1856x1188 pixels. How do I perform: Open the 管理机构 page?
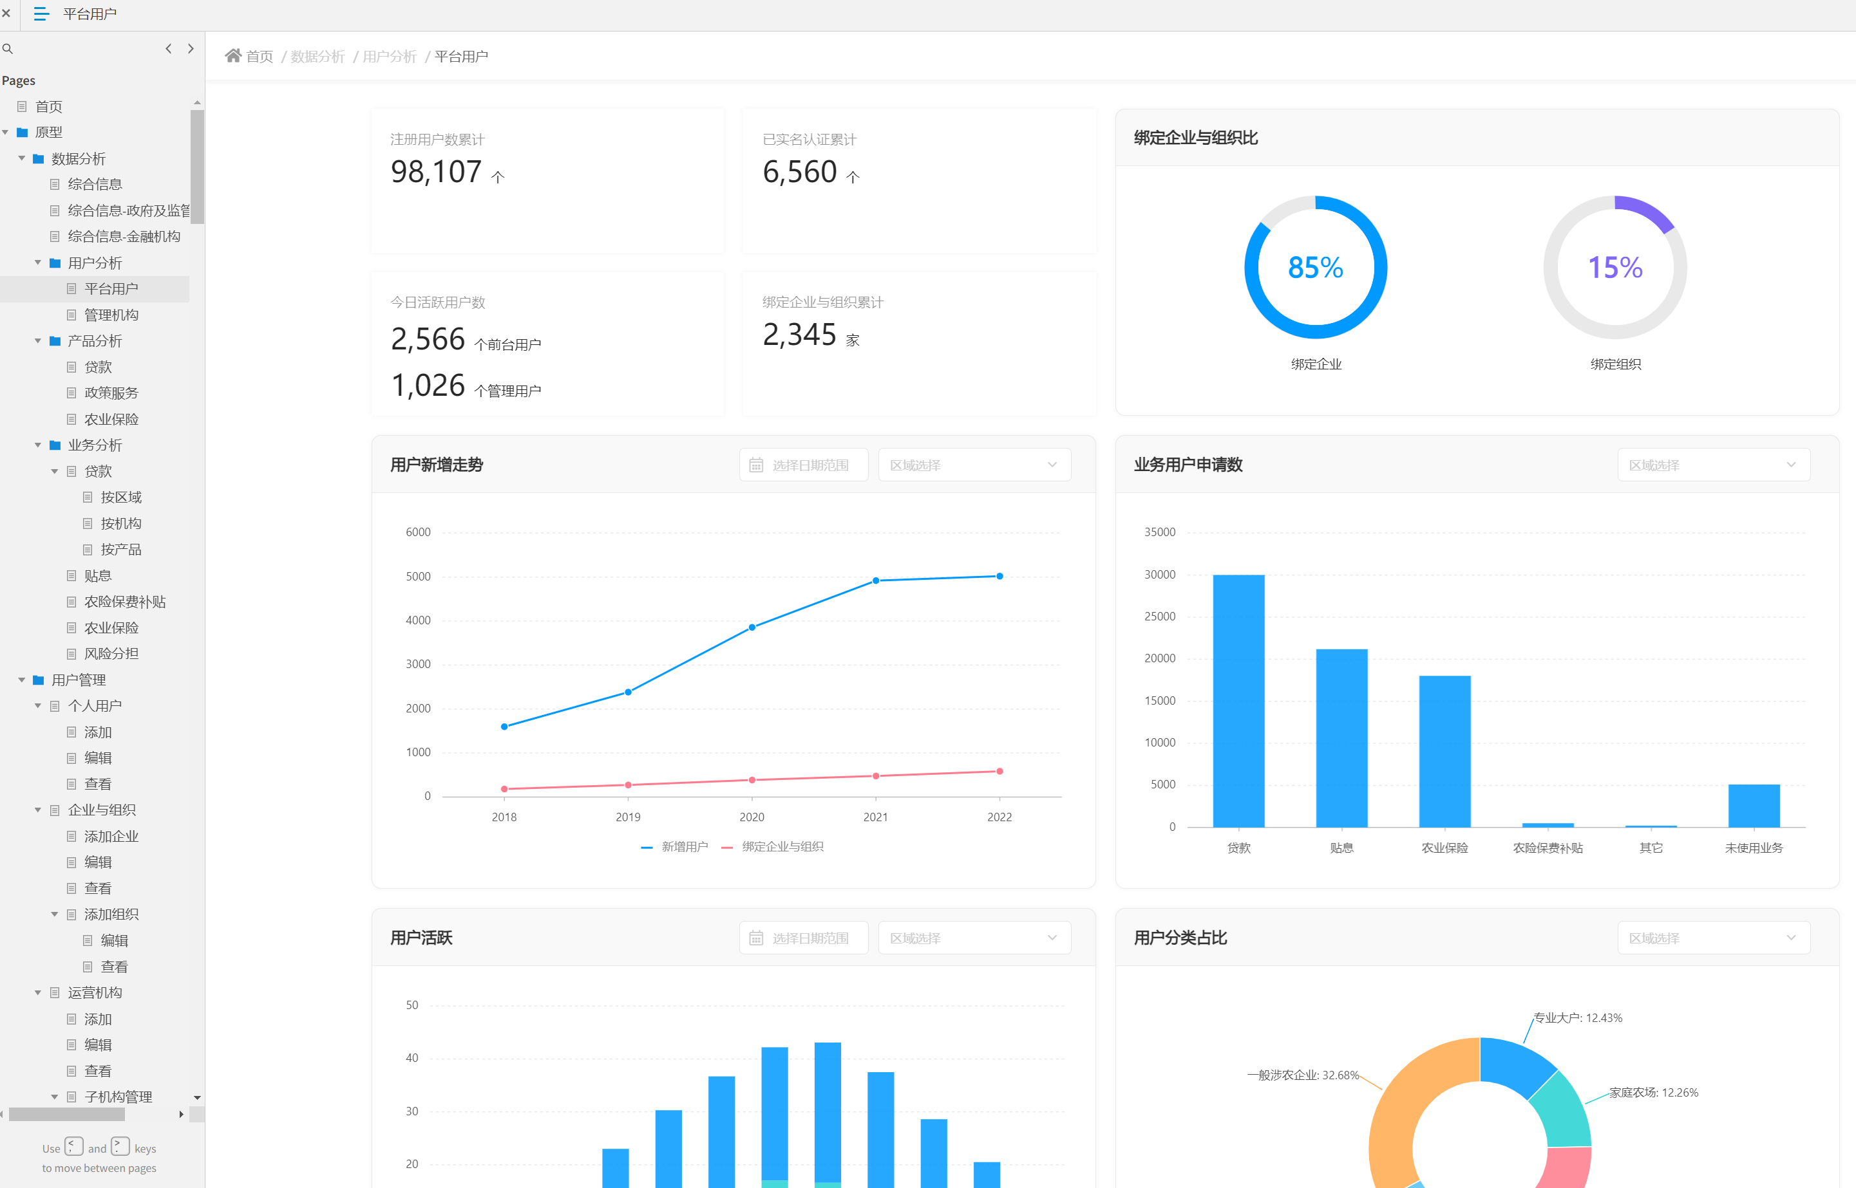pyautogui.click(x=111, y=315)
